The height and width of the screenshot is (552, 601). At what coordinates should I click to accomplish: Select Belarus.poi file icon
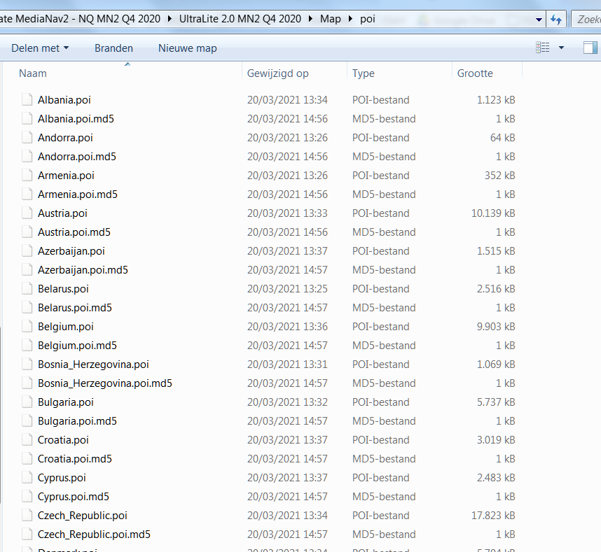(27, 289)
